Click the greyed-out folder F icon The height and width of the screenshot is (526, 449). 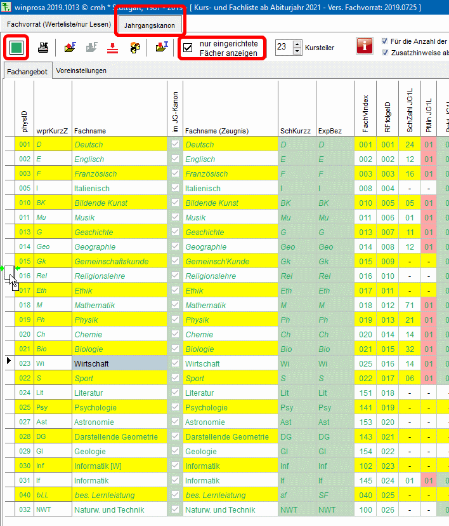pos(92,48)
